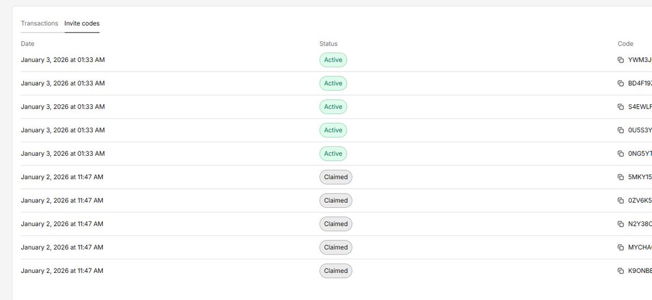This screenshot has height=300, width=652.
Task: Copy the N2Y38 invite code
Action: pos(620,224)
